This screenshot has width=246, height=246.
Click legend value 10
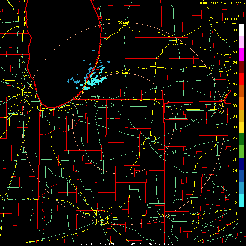coord(235,181)
